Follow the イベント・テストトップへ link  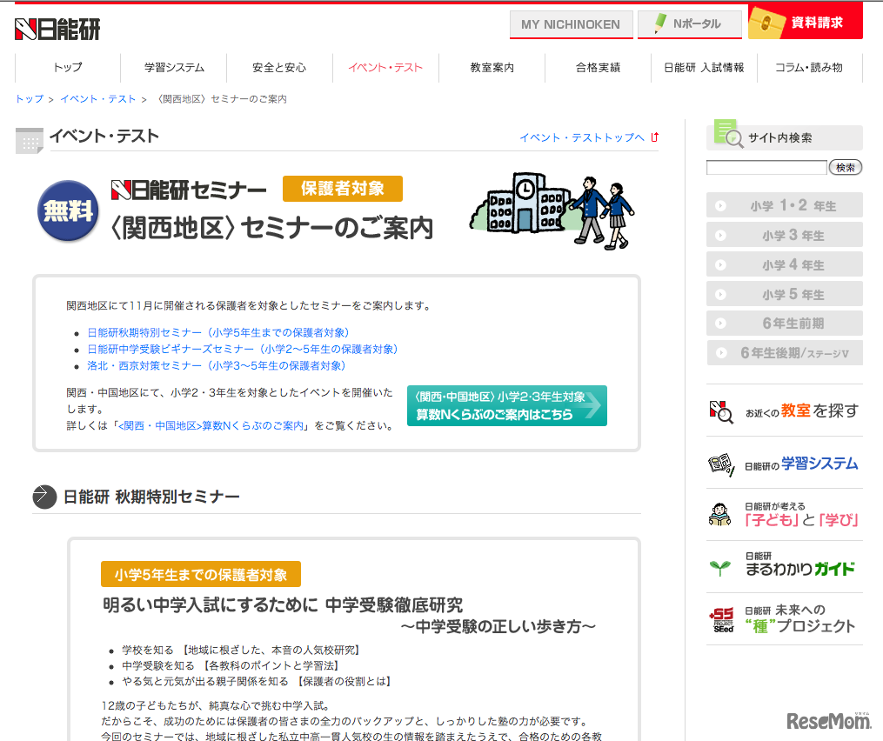[582, 137]
